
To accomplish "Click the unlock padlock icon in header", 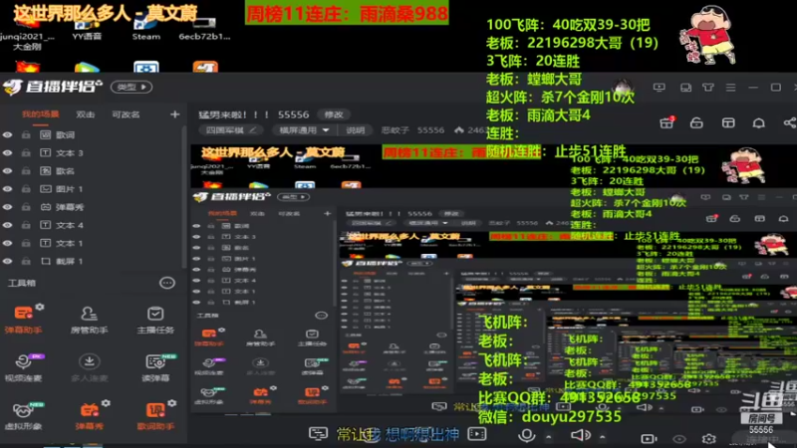I will [x=696, y=122].
